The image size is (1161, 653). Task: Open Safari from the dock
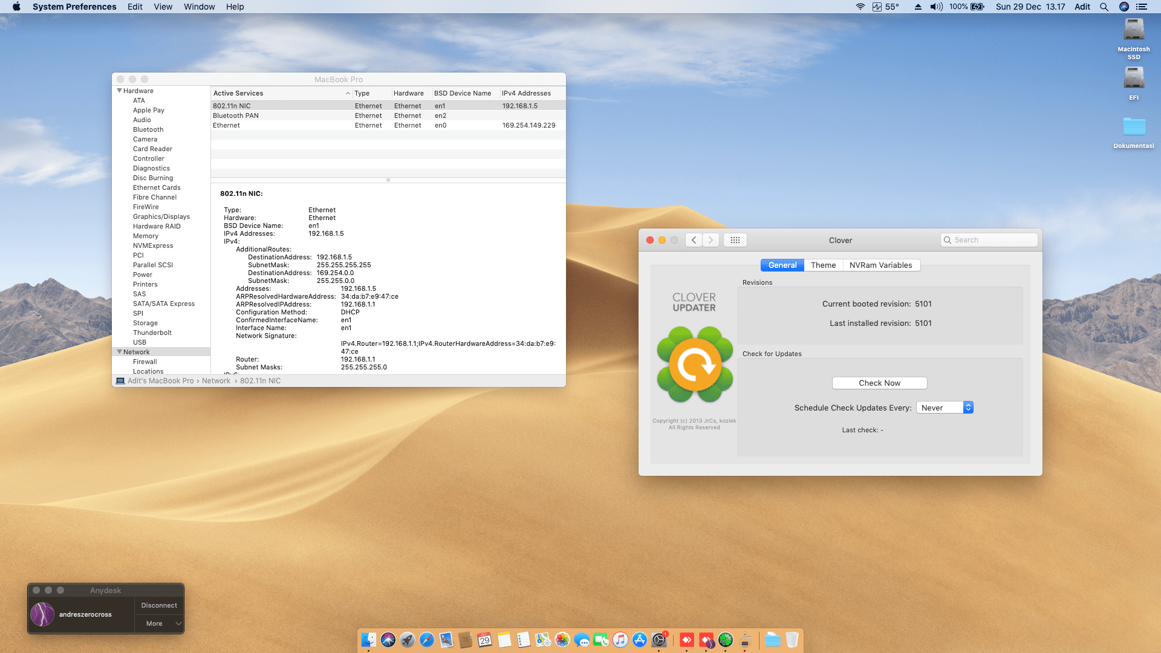[427, 640]
